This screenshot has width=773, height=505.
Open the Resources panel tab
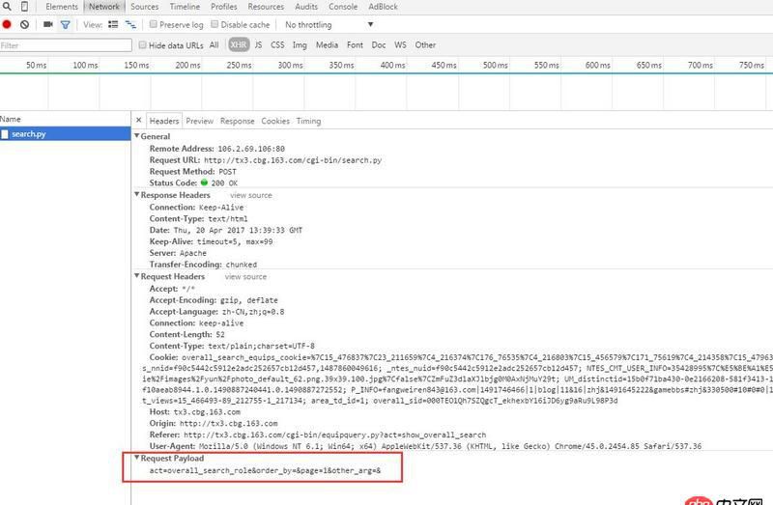[266, 7]
